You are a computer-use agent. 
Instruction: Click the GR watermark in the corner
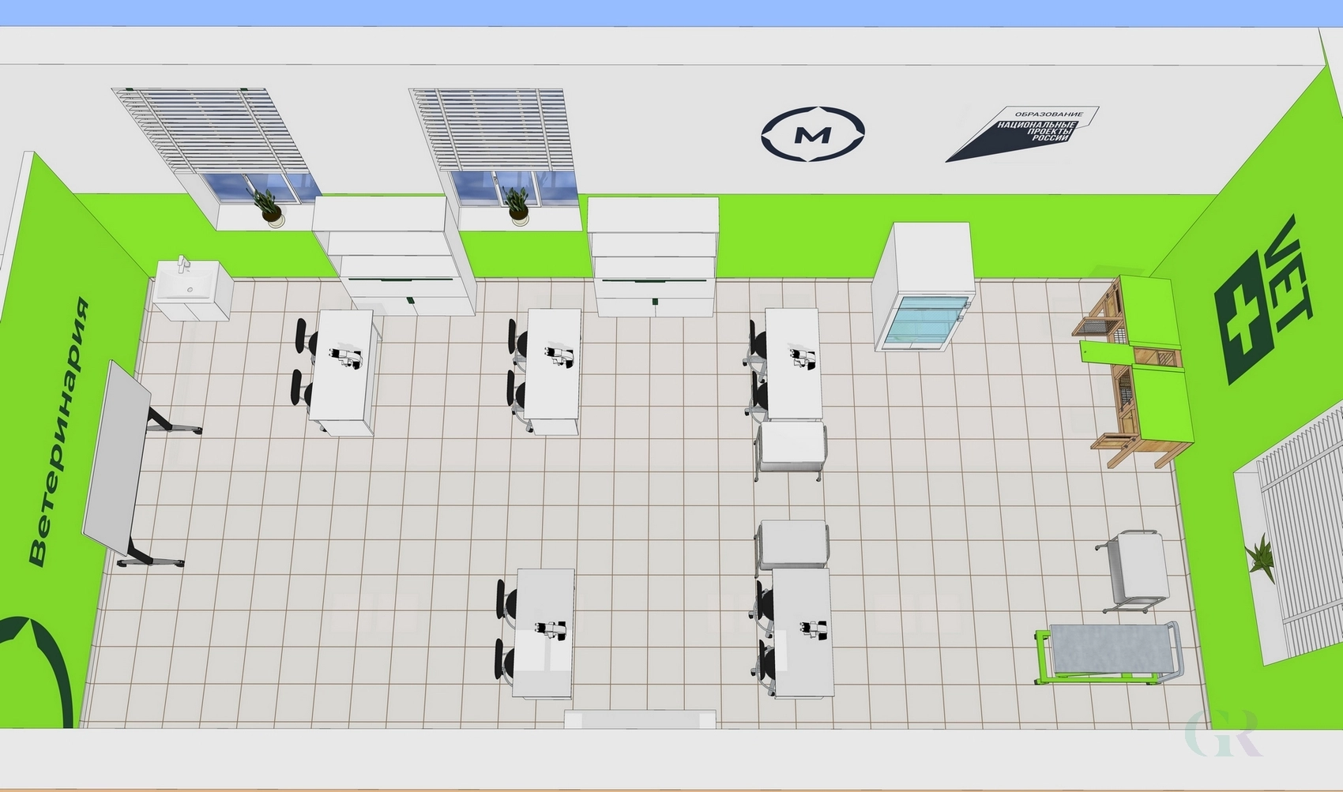click(1225, 734)
